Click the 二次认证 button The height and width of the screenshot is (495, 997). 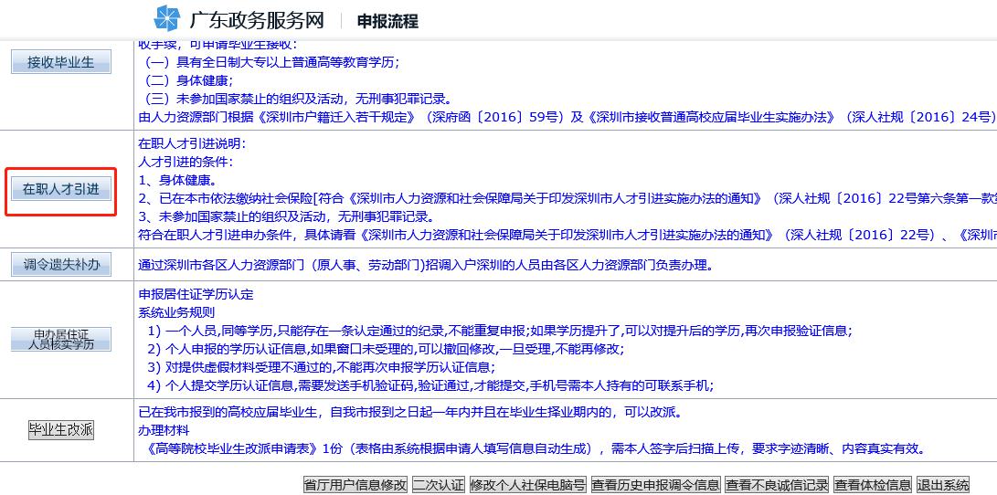point(439,486)
